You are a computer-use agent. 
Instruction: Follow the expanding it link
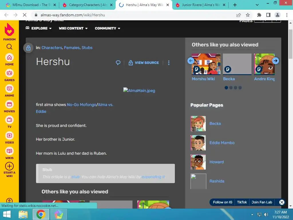tap(153, 177)
